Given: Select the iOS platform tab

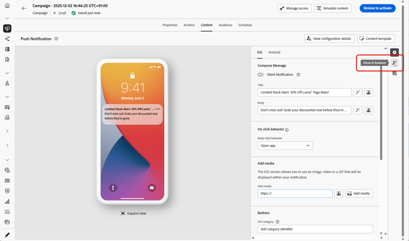Looking at the screenshot, I should pos(260,52).
